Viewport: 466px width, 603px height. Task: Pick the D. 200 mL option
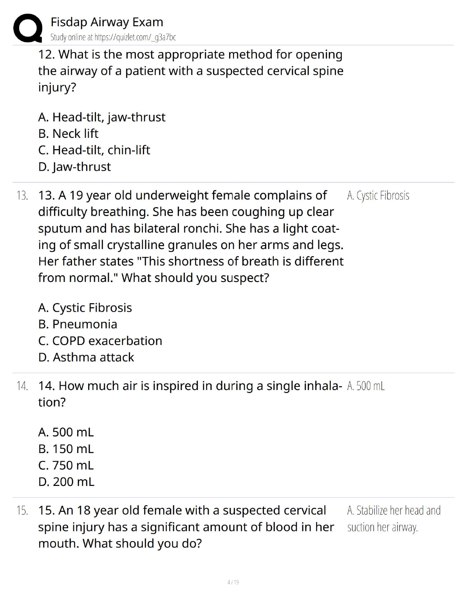(x=66, y=482)
